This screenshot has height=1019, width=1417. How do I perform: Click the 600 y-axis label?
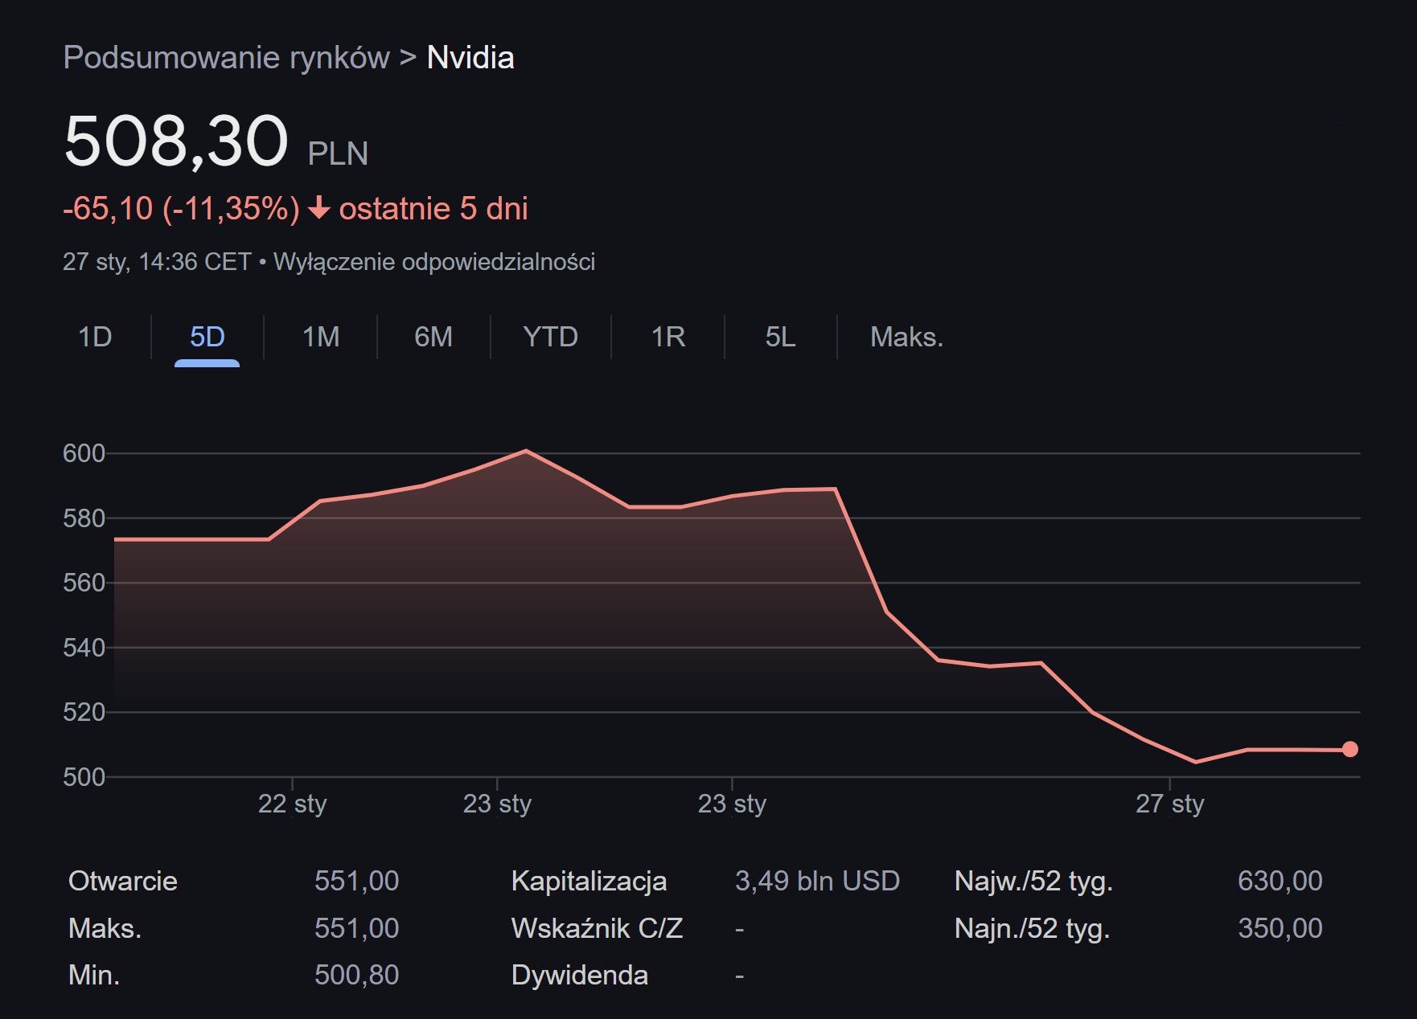click(84, 453)
